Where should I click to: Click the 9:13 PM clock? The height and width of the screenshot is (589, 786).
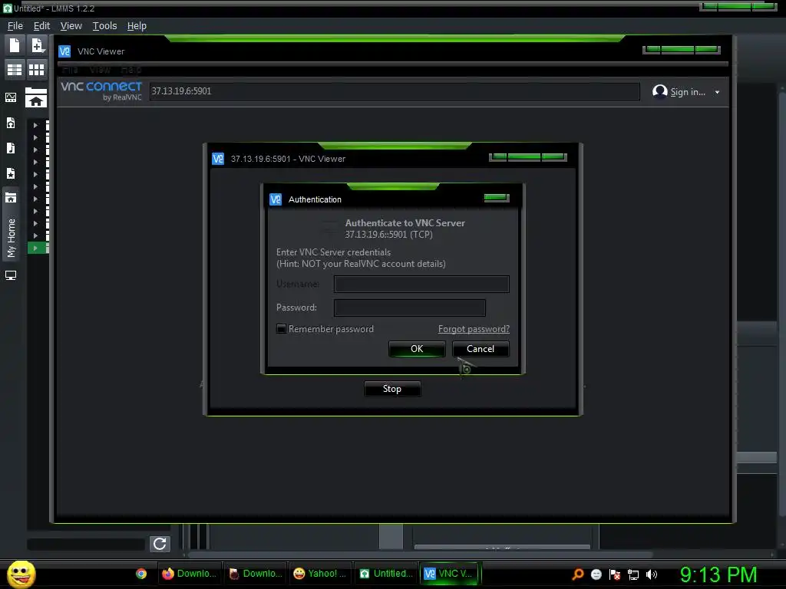pos(718,574)
